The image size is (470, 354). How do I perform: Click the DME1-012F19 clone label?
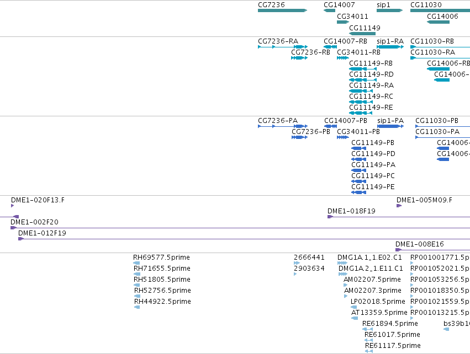pos(43,233)
